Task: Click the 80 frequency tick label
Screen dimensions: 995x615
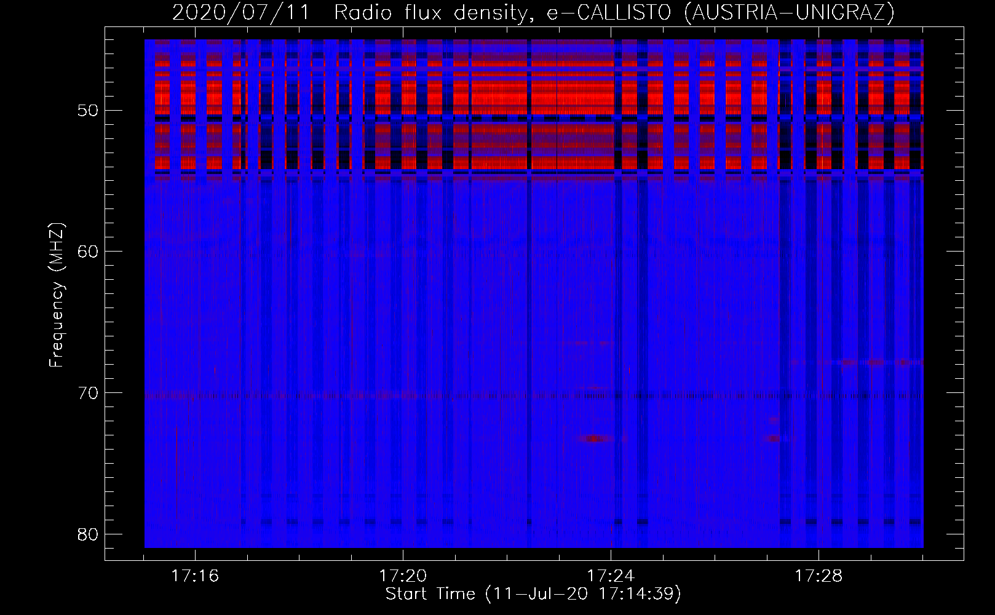Action: click(x=88, y=534)
